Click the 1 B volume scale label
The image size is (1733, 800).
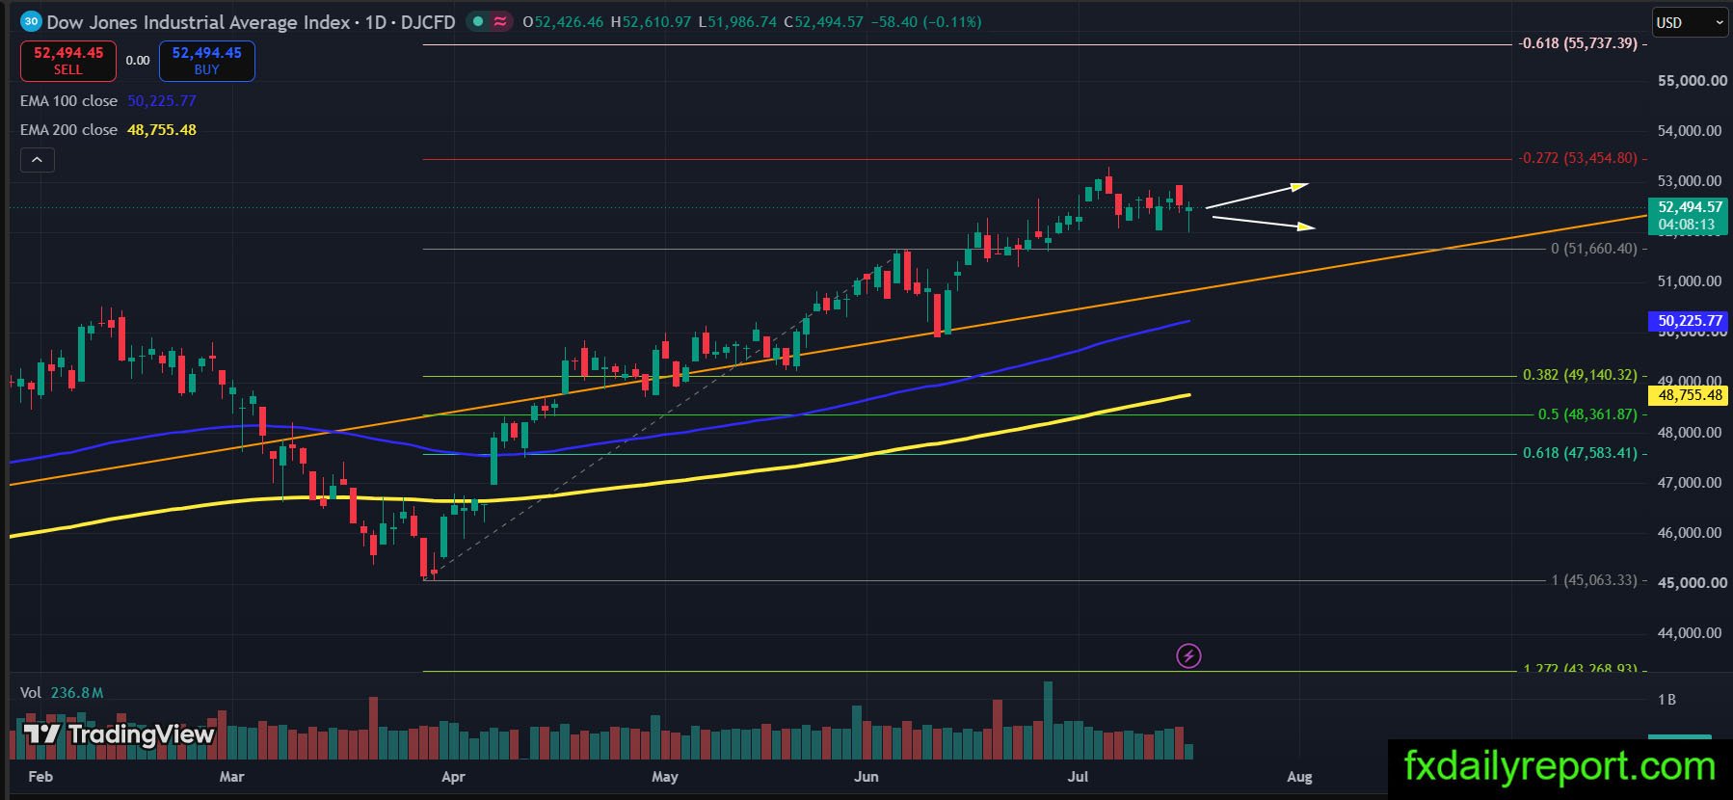[x=1666, y=700]
